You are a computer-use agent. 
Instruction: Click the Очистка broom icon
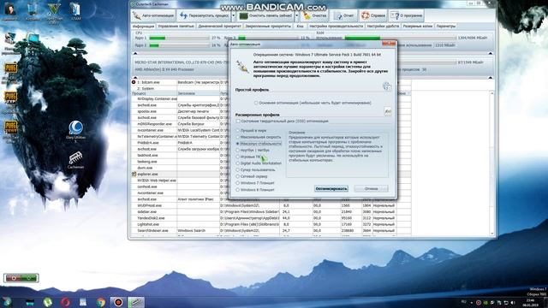click(307, 15)
